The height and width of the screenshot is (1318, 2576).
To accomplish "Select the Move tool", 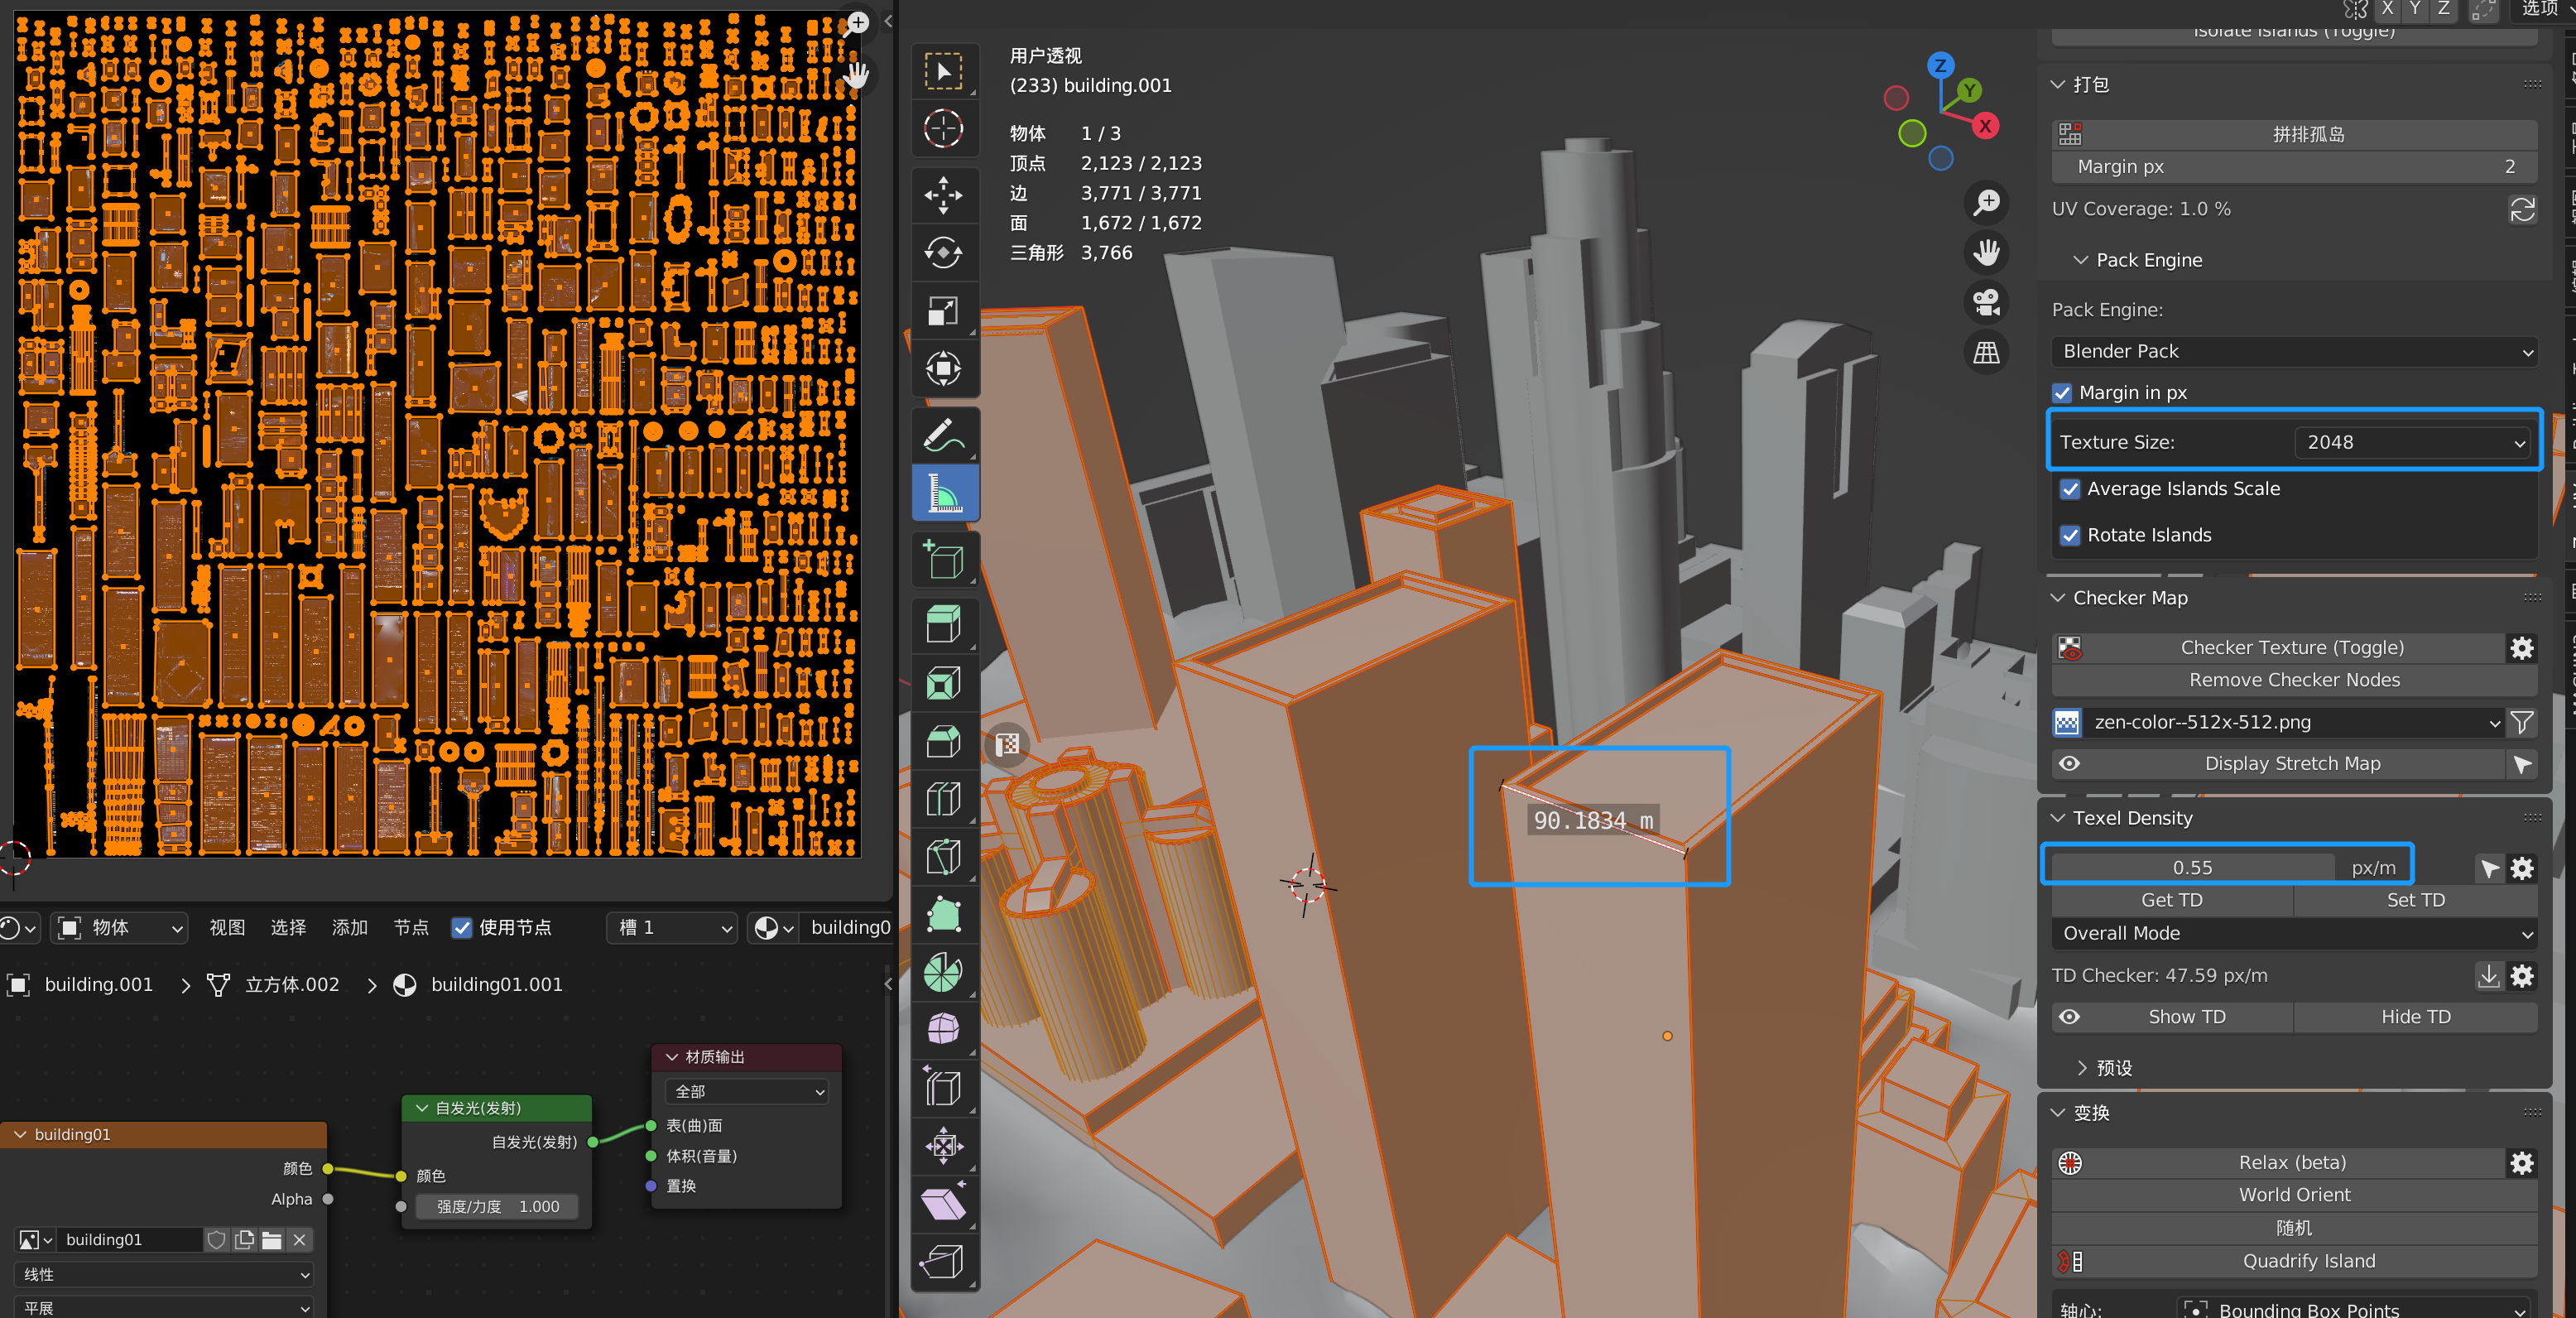I will click(943, 195).
